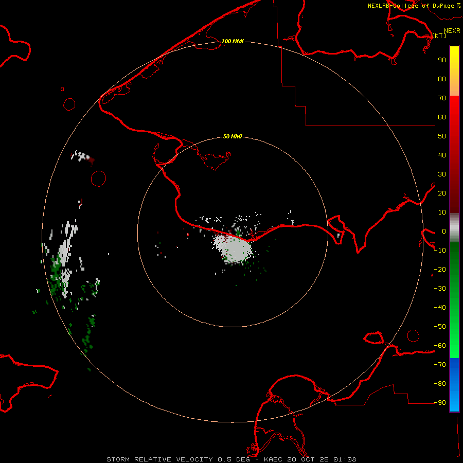The image size is (463, 463).
Task: Click the 10 value on velocity scale
Action: click(442, 212)
